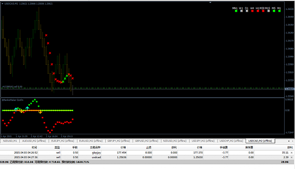Viewport: 295px width, 169px height.
Task: Click the gbpjpy symbol cell
Action: coord(96,153)
